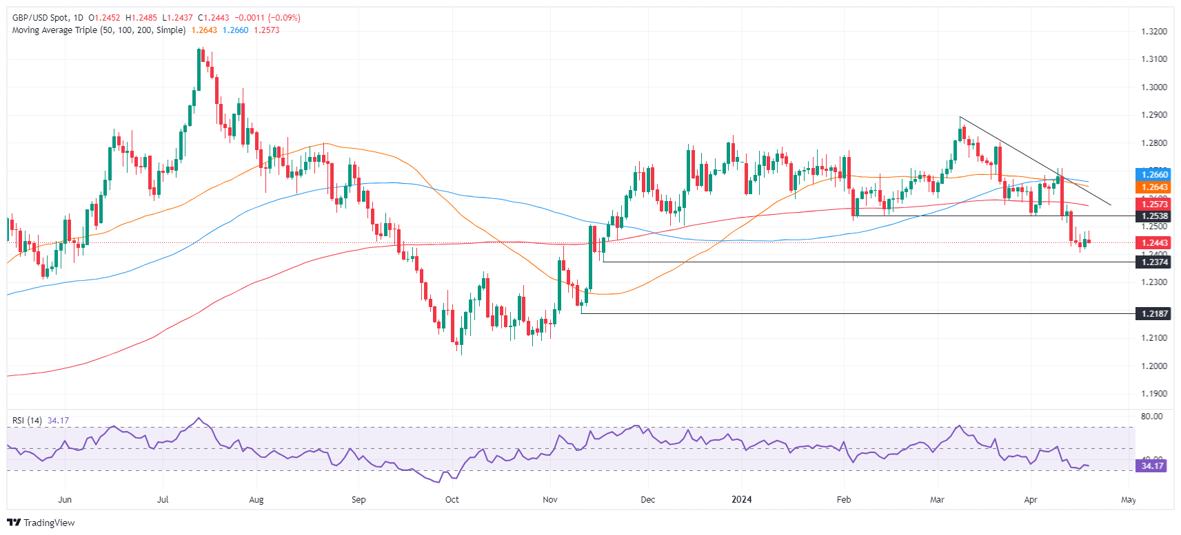
Task: Click the blue 1.2660 moving average price tag
Action: [x=1153, y=175]
